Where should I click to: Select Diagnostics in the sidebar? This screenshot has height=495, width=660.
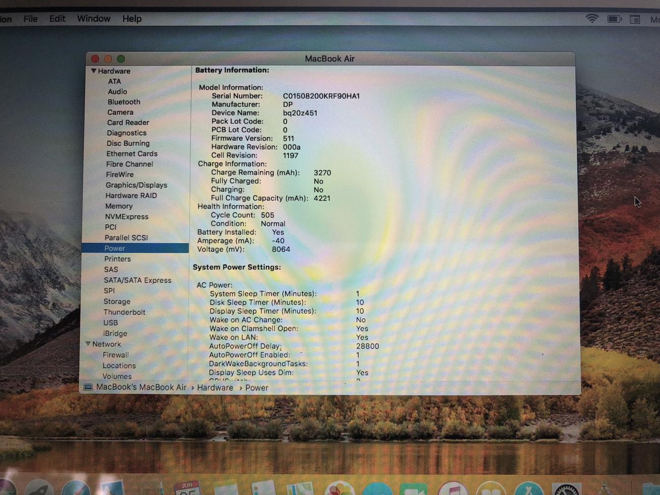126,133
